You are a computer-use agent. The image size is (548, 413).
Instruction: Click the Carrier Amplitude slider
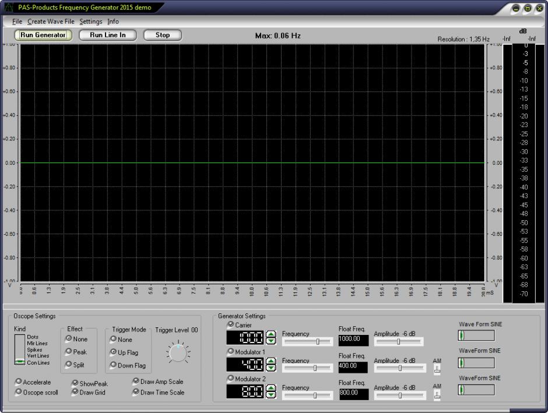399,342
